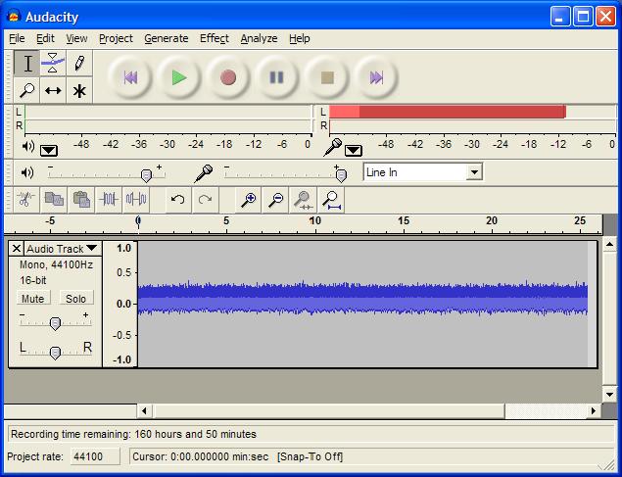The height and width of the screenshot is (477, 622).
Task: Close the Audio Track with X
Action: pos(17,249)
